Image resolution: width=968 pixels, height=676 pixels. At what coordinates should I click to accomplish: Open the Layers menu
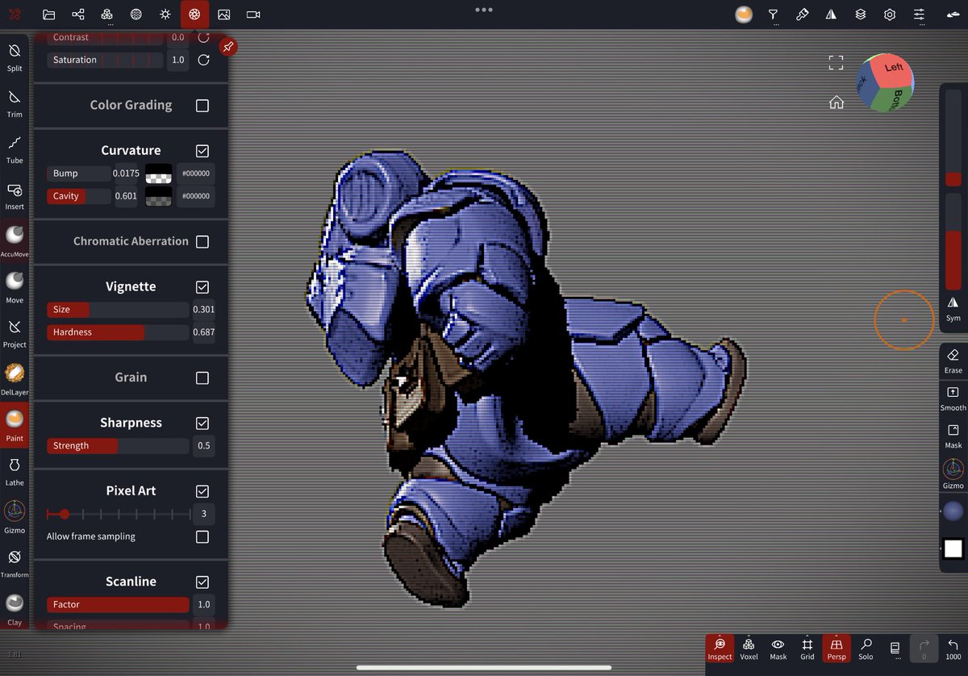click(861, 15)
